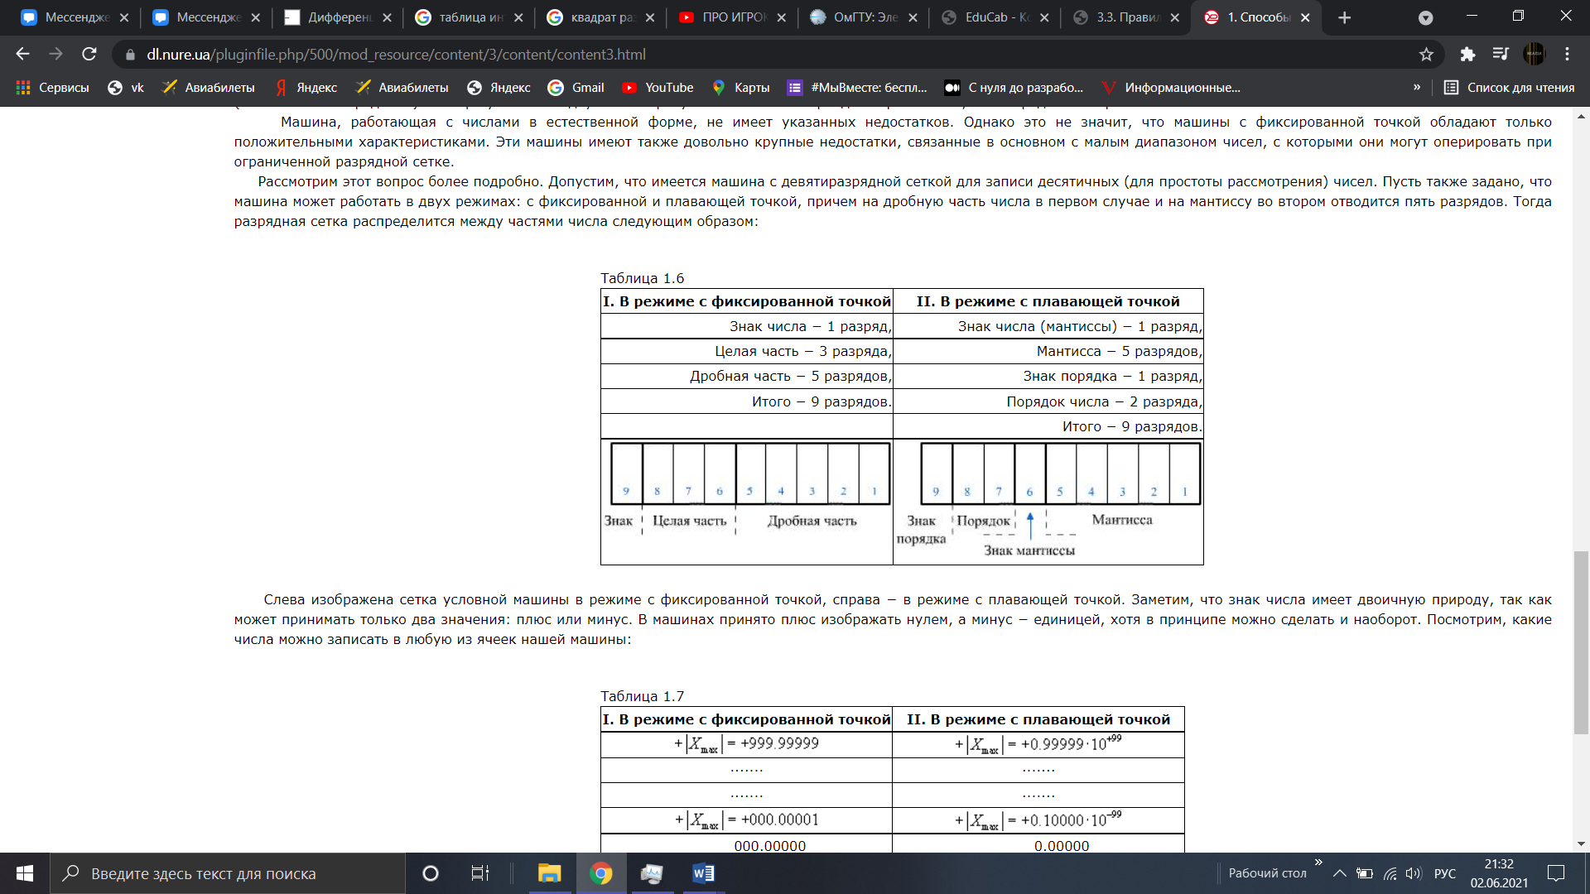
Task: Open first Авиабилеты bookmark
Action: pyautogui.click(x=210, y=88)
